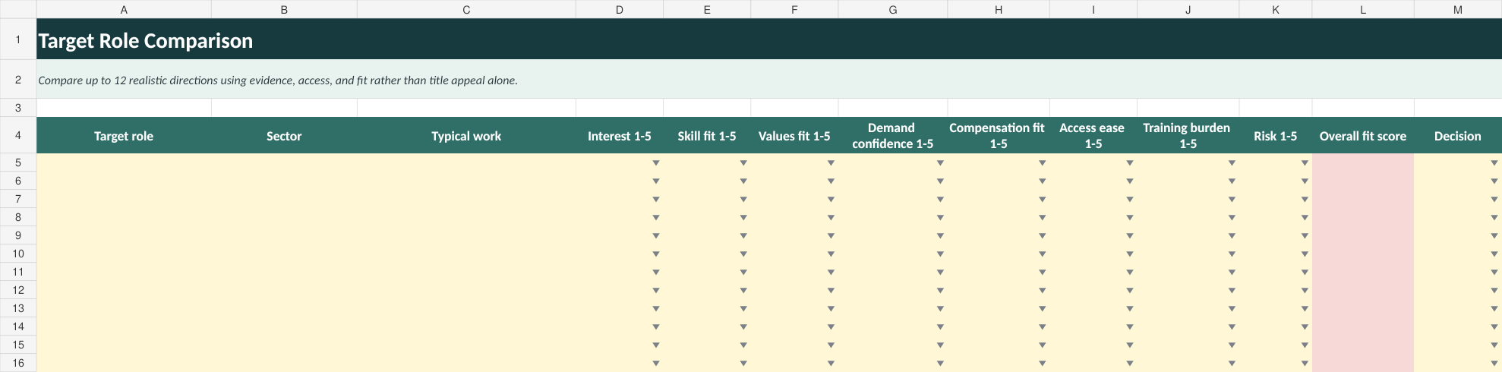Select column L header

pyautogui.click(x=1363, y=9)
